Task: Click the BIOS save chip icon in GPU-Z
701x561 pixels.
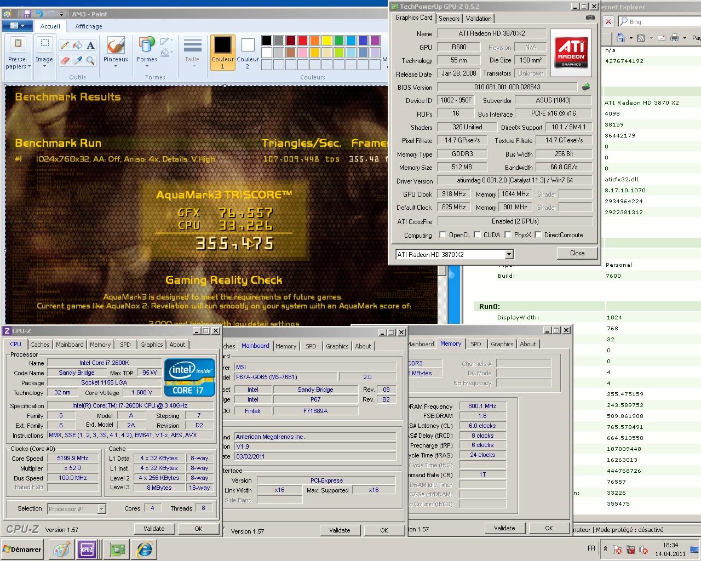Action: 586,87
